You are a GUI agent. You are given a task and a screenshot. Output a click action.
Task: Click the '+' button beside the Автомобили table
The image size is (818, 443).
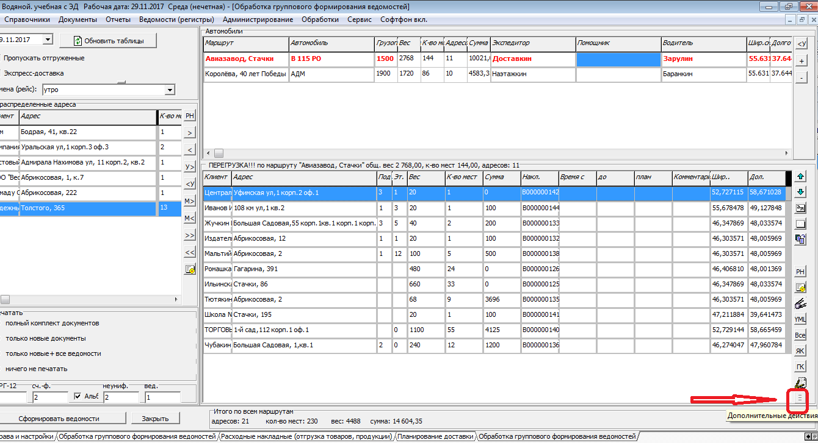tap(802, 61)
